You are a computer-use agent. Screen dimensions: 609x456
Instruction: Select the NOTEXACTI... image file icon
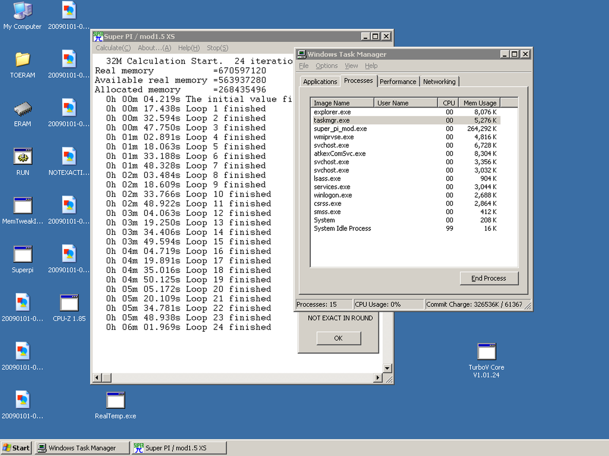click(x=69, y=162)
